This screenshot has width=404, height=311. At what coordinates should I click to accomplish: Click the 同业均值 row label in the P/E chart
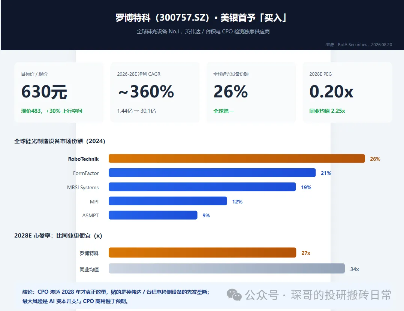pos(89,269)
